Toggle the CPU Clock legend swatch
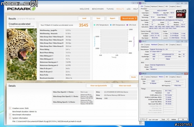This screenshot has width=194, height=127. (127, 25)
